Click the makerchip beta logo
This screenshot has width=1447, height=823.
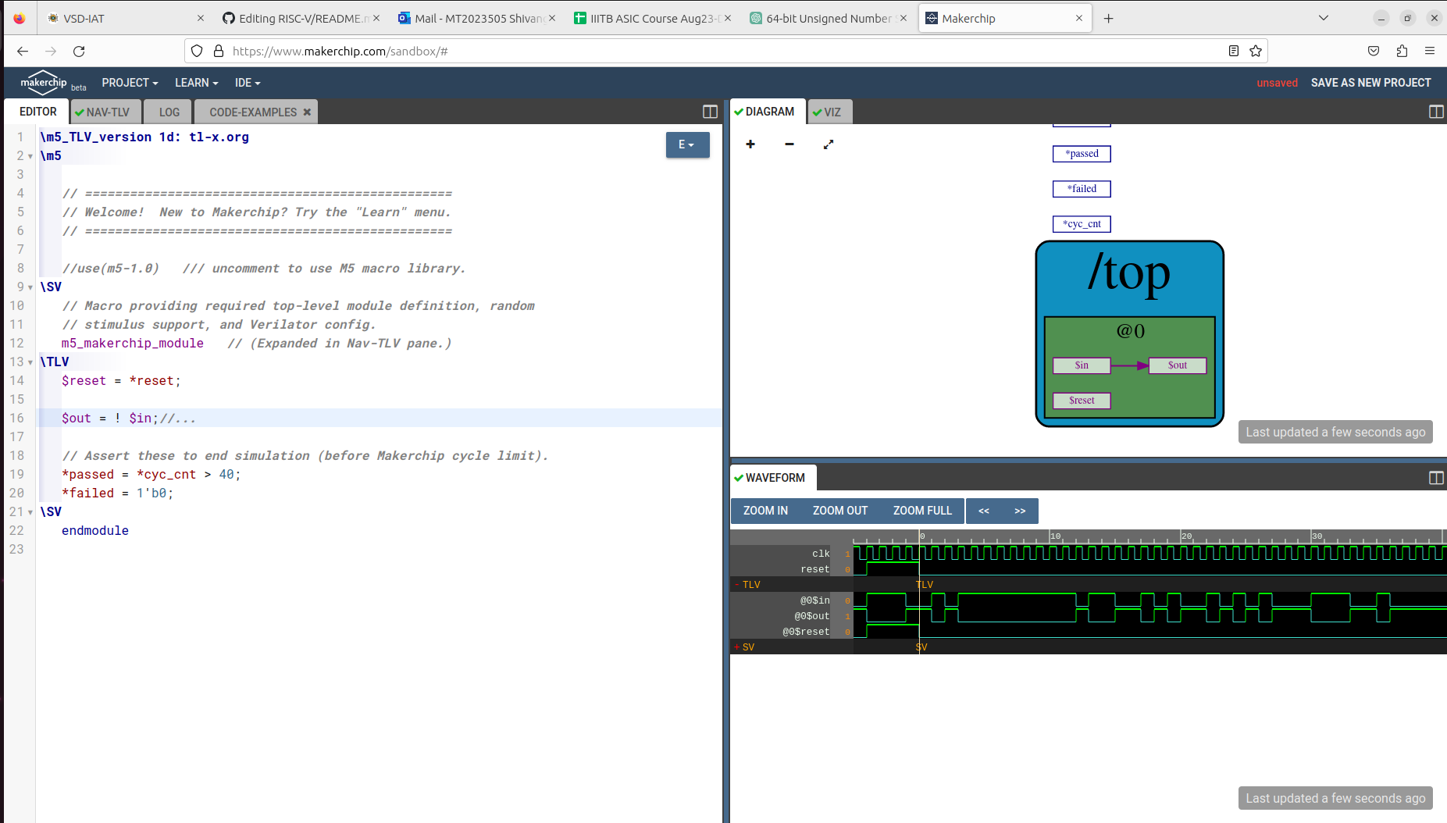45,83
